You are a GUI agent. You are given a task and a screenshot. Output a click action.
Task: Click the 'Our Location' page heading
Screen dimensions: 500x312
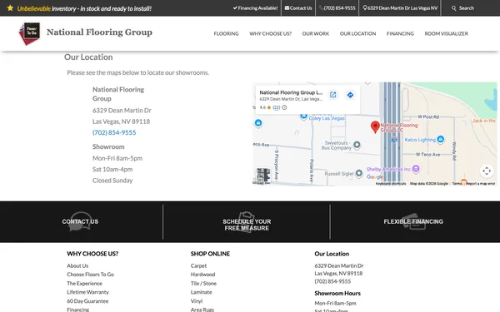(88, 57)
